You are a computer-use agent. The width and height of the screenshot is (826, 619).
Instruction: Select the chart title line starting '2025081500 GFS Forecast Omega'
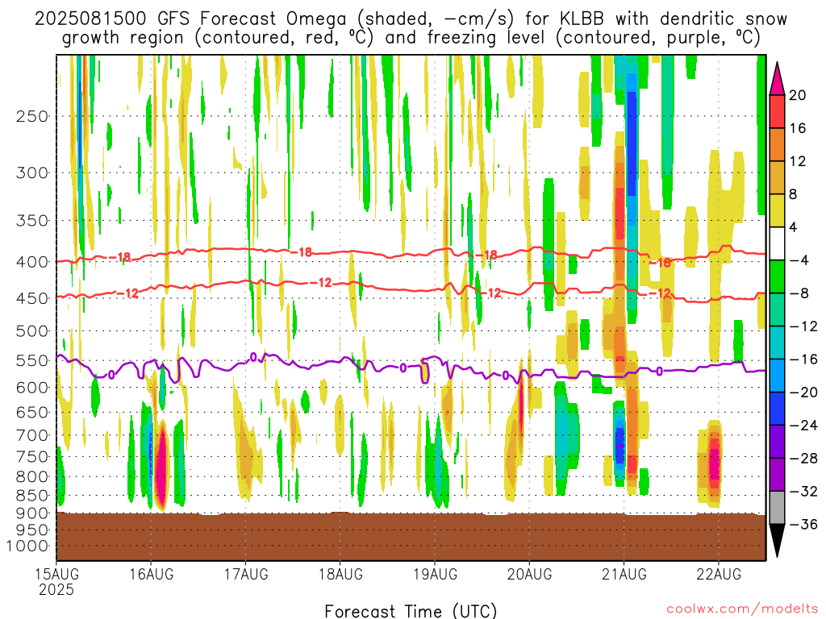coord(411,19)
